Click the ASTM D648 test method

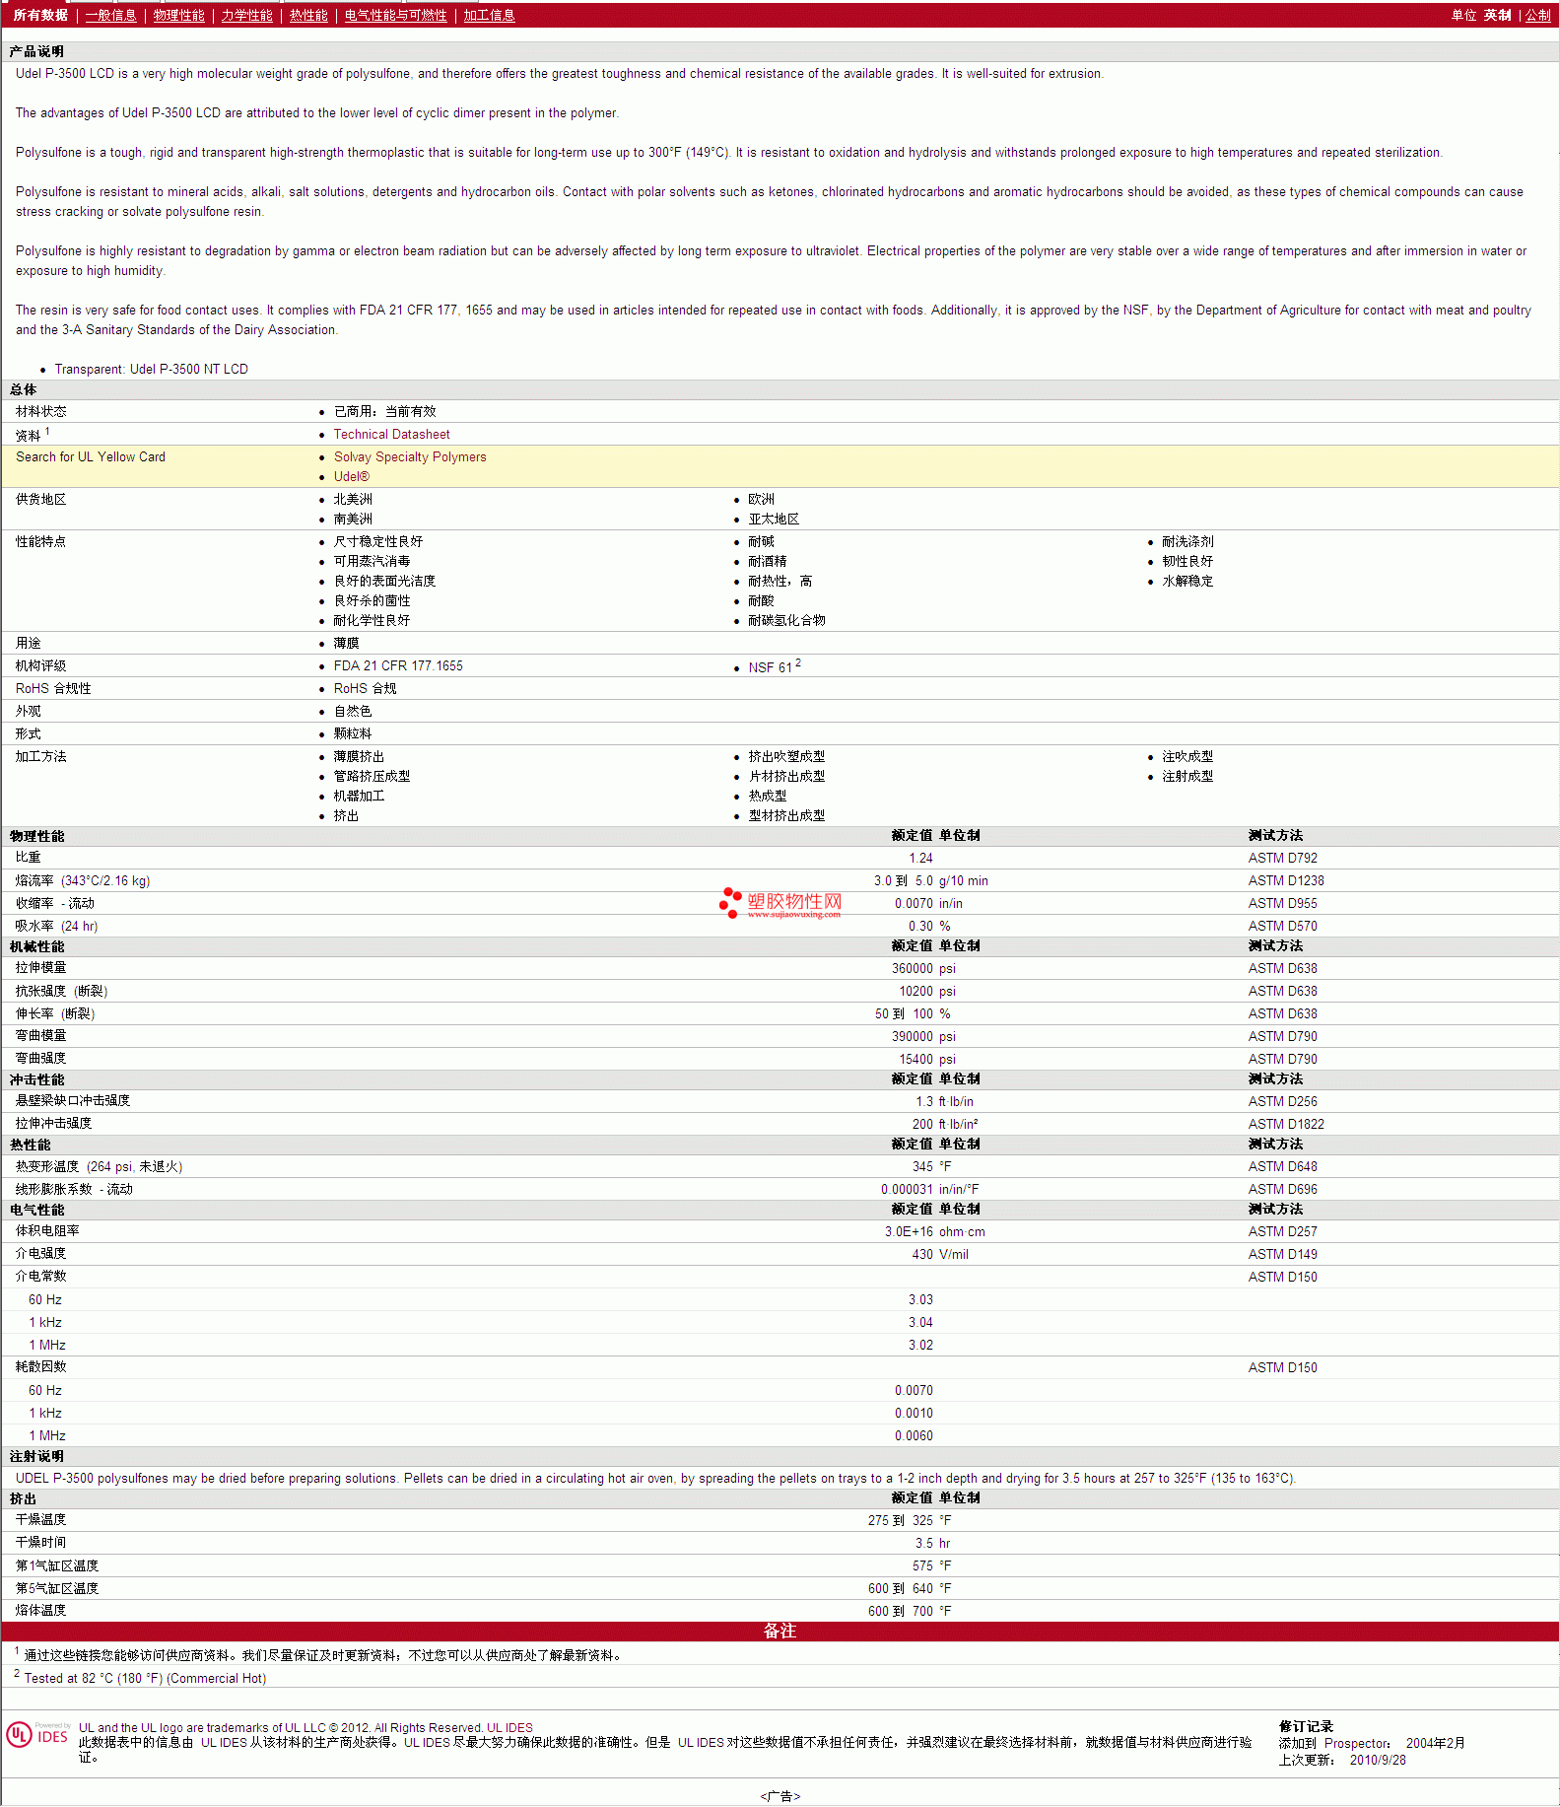tap(1282, 1167)
